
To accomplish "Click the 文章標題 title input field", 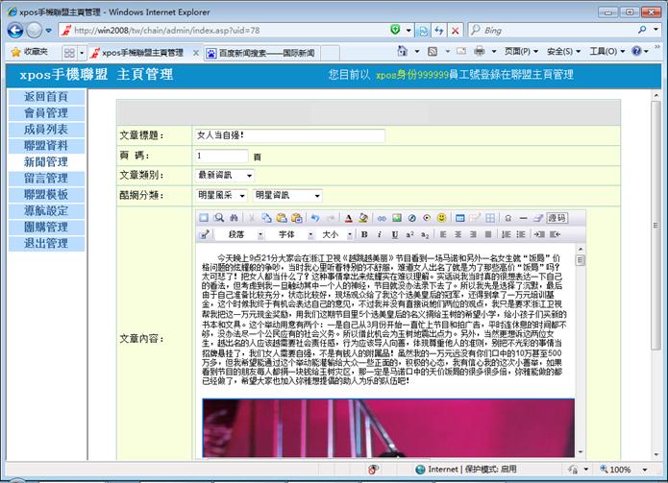I will tap(288, 136).
